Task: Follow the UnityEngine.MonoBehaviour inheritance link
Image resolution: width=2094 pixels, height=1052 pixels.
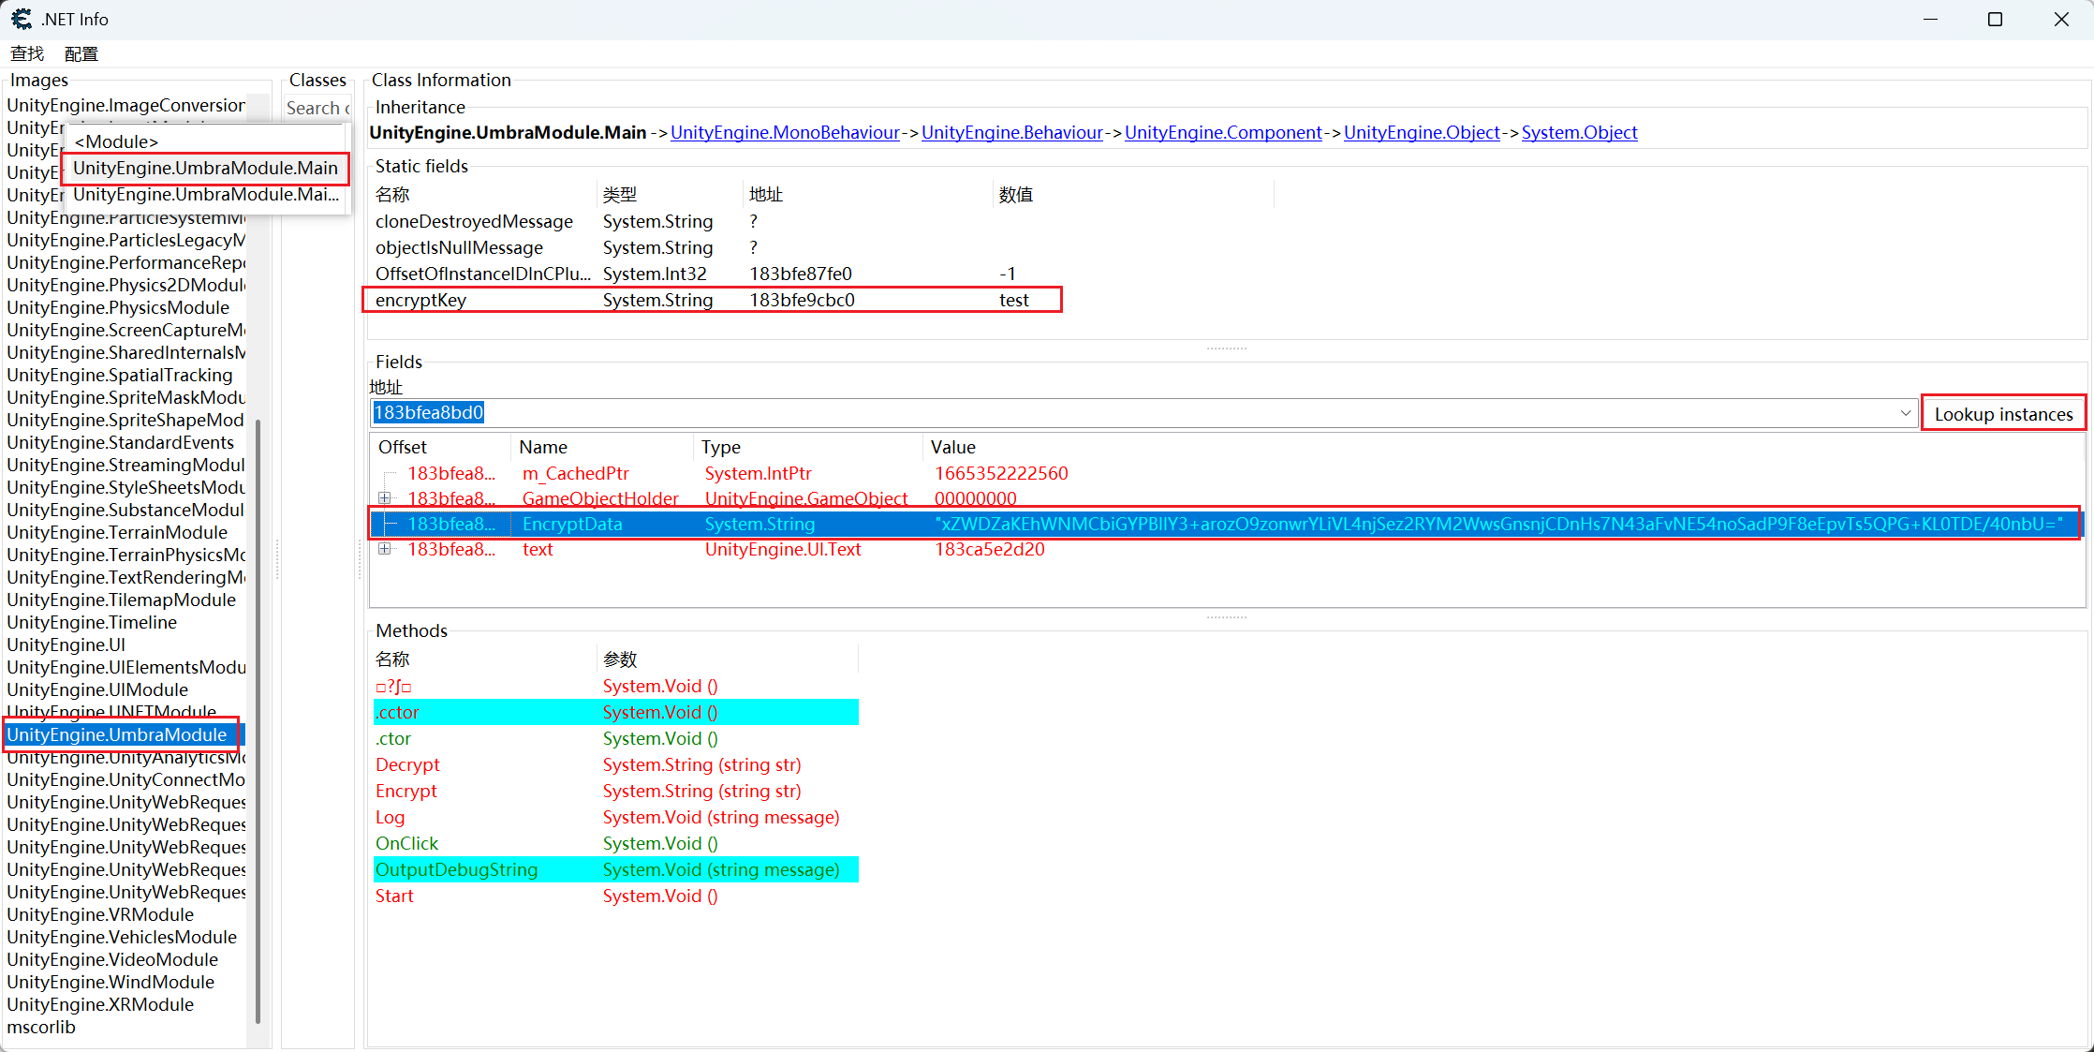Action: tap(785, 132)
